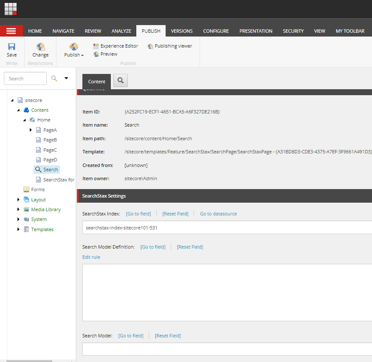Select the Content editor tab
This screenshot has height=362, width=372.
click(96, 82)
